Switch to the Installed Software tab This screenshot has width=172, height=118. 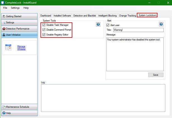pyautogui.click(x=62, y=16)
